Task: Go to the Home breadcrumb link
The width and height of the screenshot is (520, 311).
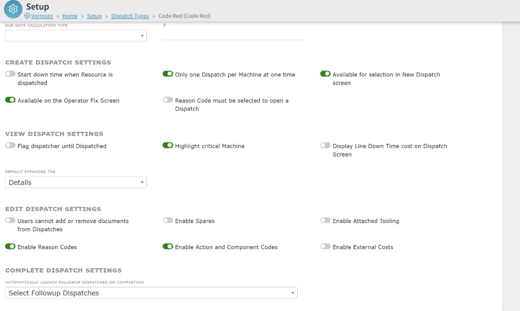Action: (70, 16)
